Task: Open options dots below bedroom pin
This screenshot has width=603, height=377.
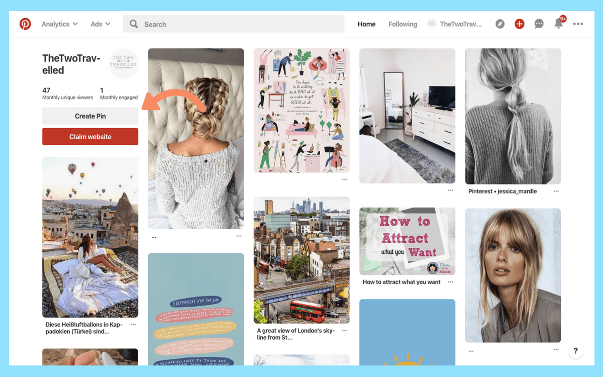Action: click(x=450, y=191)
